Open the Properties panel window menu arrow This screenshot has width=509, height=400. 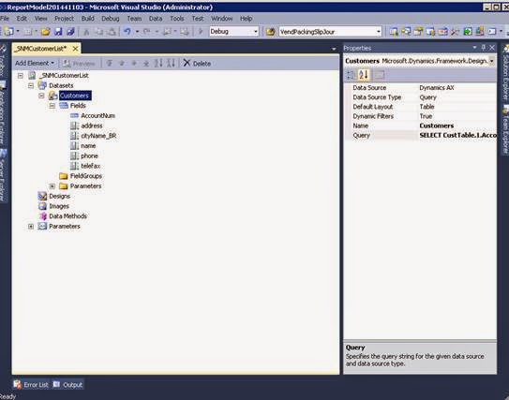474,48
